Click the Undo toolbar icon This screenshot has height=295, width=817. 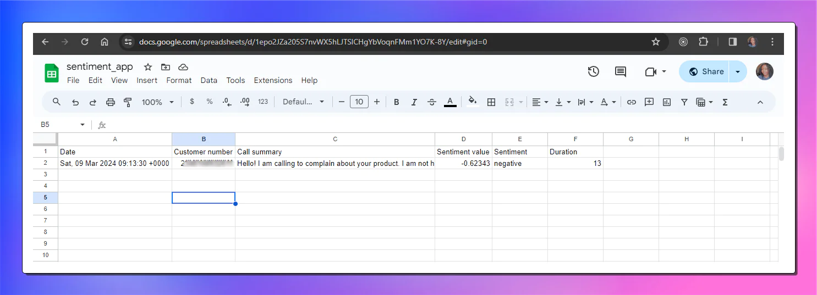point(75,102)
